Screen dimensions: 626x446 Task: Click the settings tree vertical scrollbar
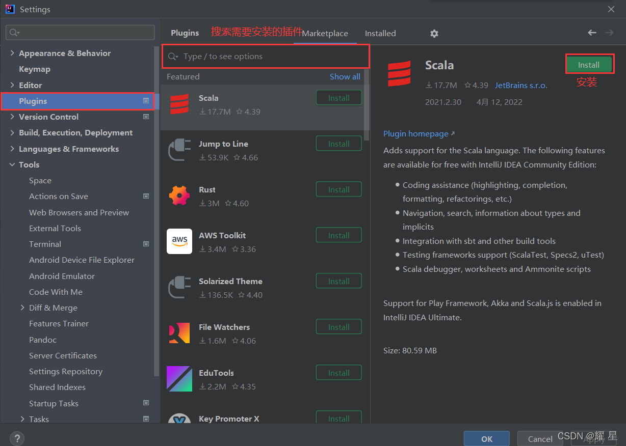(x=156, y=211)
